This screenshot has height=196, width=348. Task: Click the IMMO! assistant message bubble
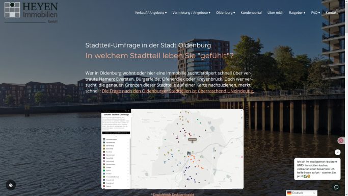317,169
